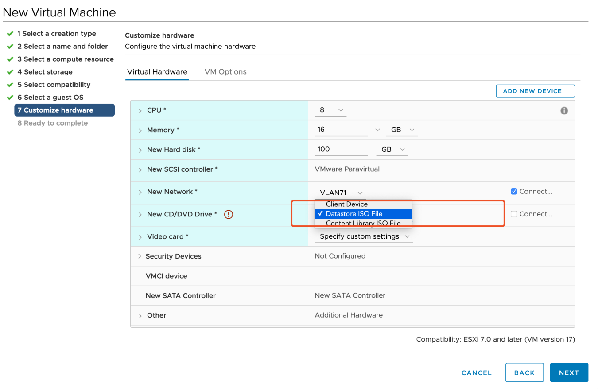Open the CPU count dropdown

pos(341,110)
